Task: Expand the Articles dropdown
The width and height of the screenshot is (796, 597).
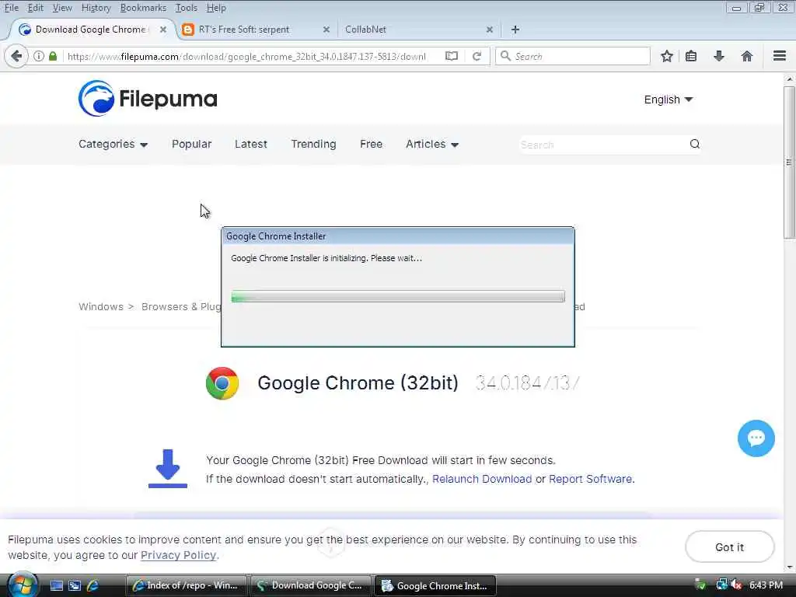Action: pyautogui.click(x=432, y=144)
